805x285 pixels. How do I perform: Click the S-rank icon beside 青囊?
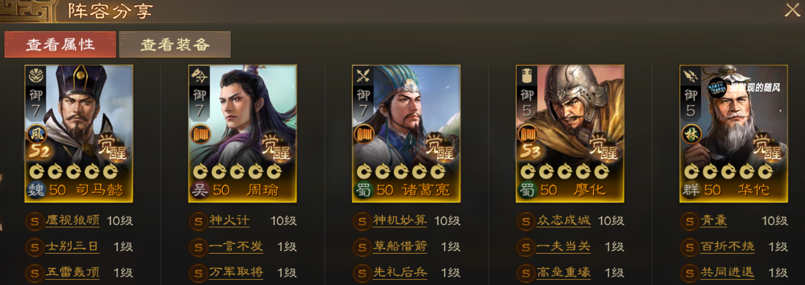tap(690, 221)
